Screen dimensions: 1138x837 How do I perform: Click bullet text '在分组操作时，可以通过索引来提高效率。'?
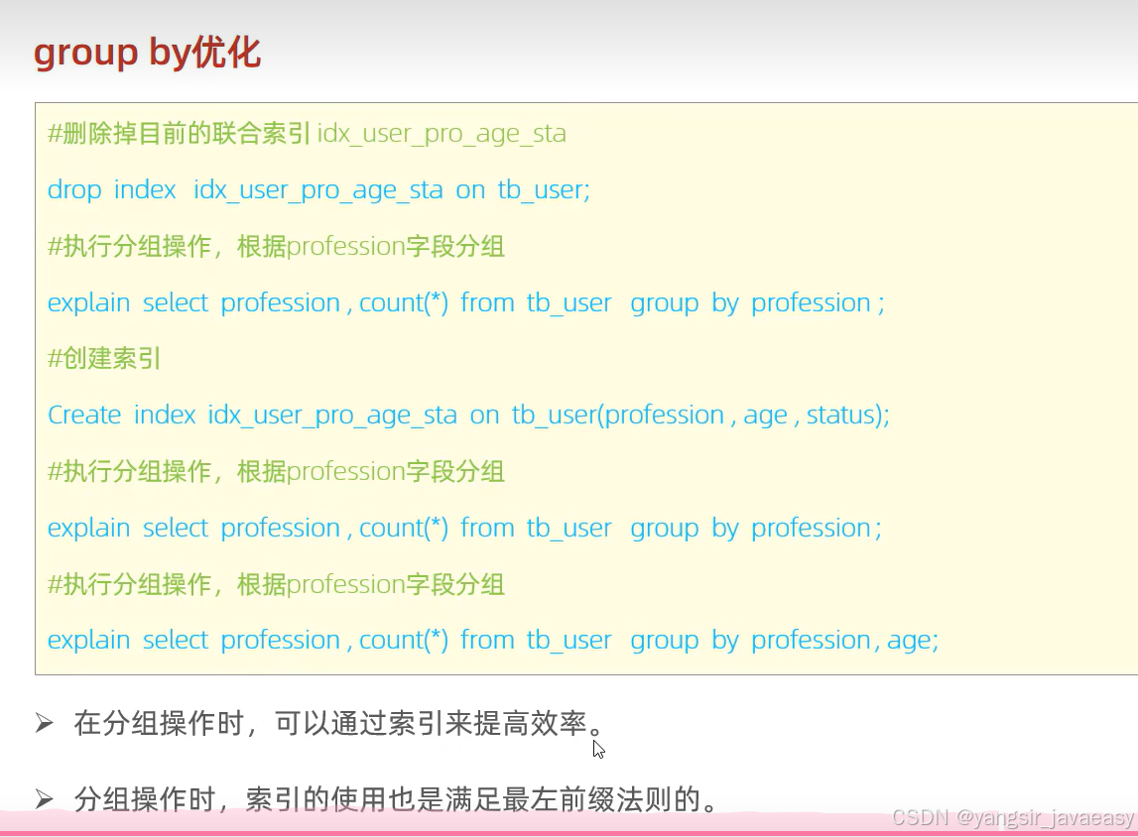(338, 723)
